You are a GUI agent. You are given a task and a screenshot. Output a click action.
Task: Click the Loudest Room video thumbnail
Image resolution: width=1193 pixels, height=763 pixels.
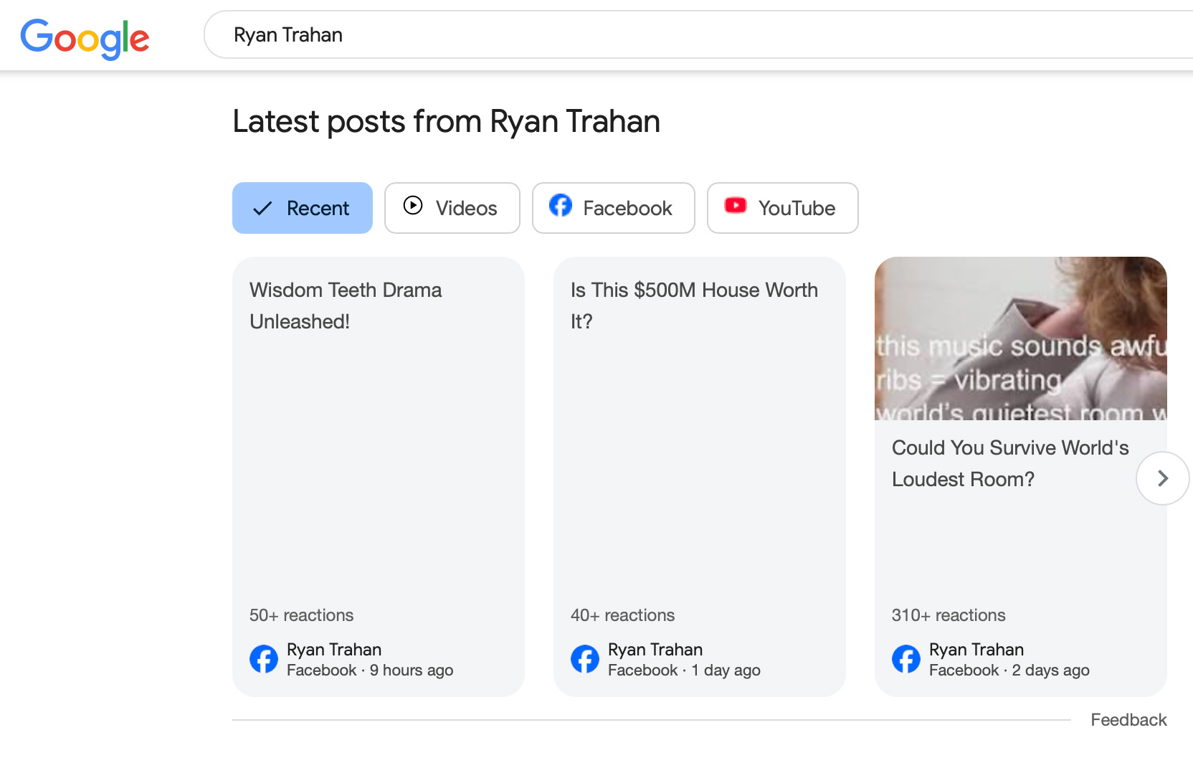click(1020, 337)
